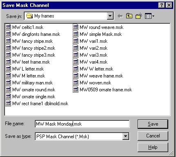Select file name MW celtic1.msk
This screenshot has width=176, height=157.
click(28, 27)
